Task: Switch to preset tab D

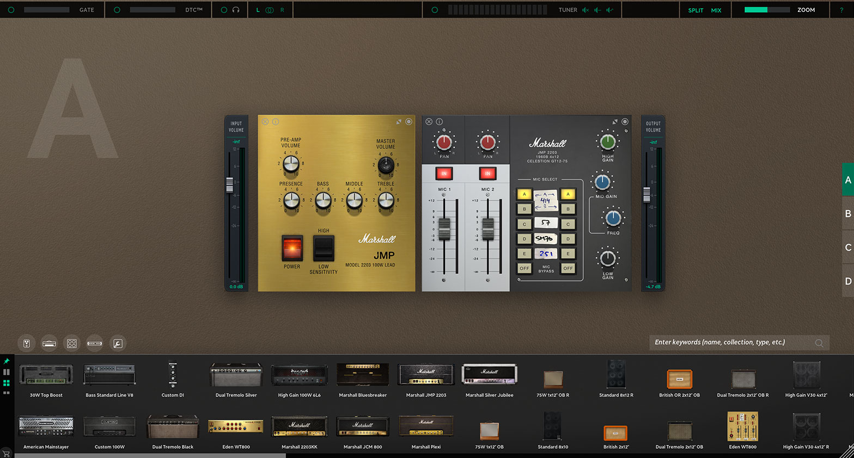Action: 847,281
